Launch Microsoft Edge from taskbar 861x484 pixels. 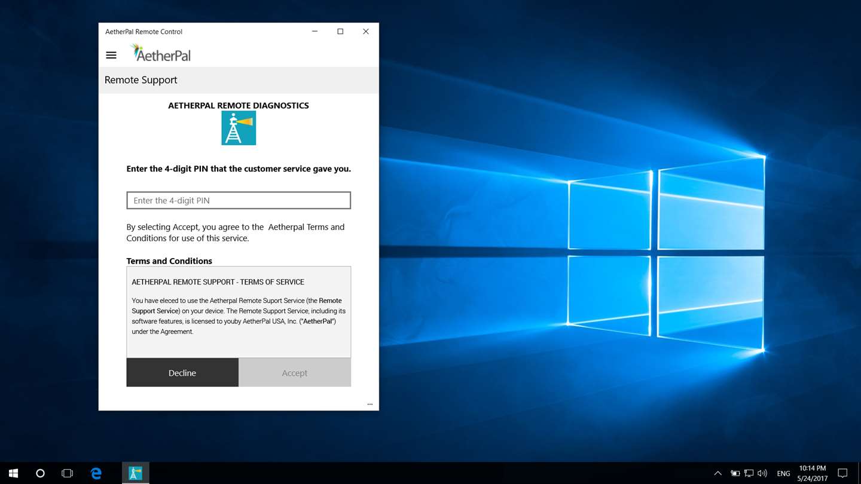[96, 473]
